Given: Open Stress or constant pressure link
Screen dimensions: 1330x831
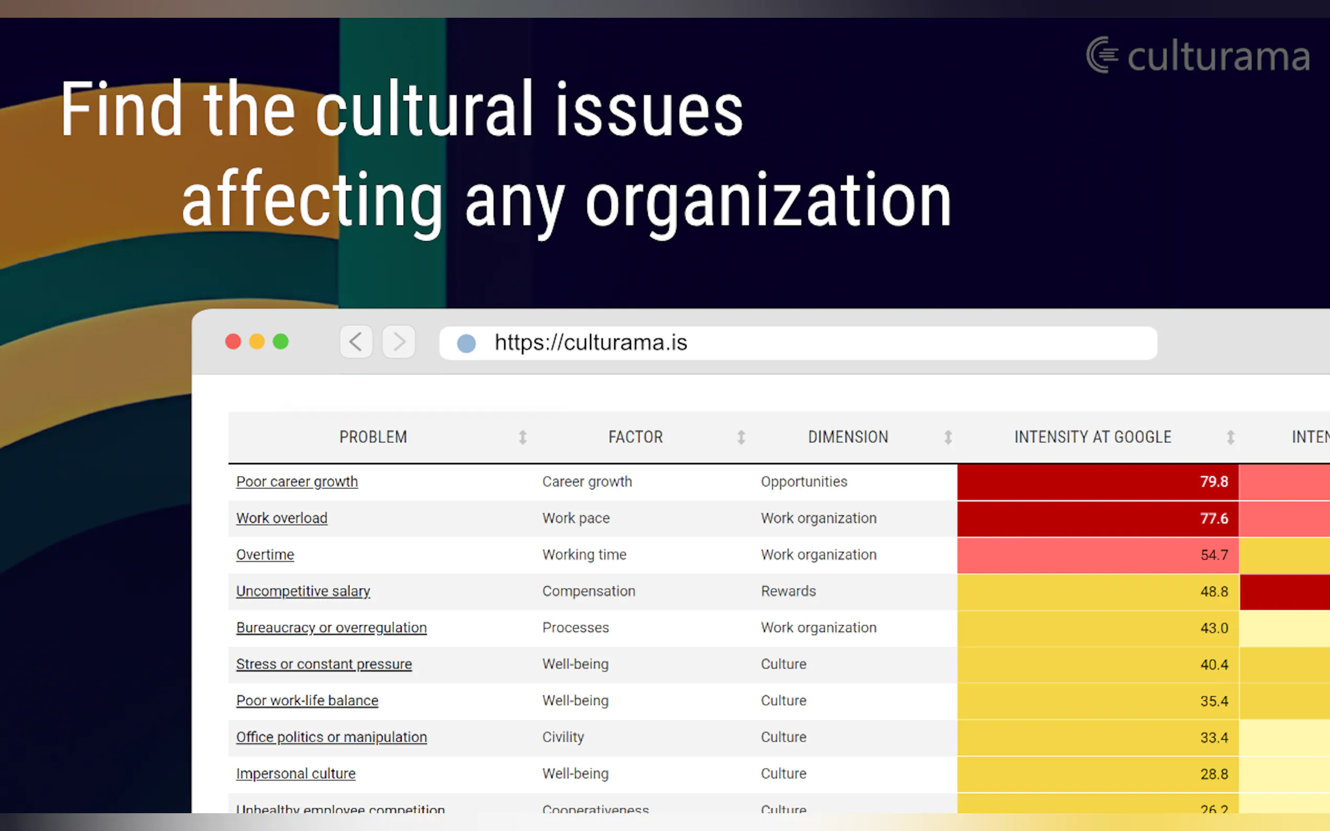Looking at the screenshot, I should (x=324, y=664).
